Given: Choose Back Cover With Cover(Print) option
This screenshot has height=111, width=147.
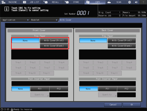Looking at the screenshot, I should tap(122, 40).
